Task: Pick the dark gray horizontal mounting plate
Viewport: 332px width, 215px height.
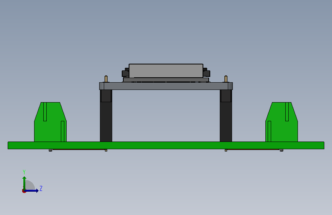Action: [166, 86]
